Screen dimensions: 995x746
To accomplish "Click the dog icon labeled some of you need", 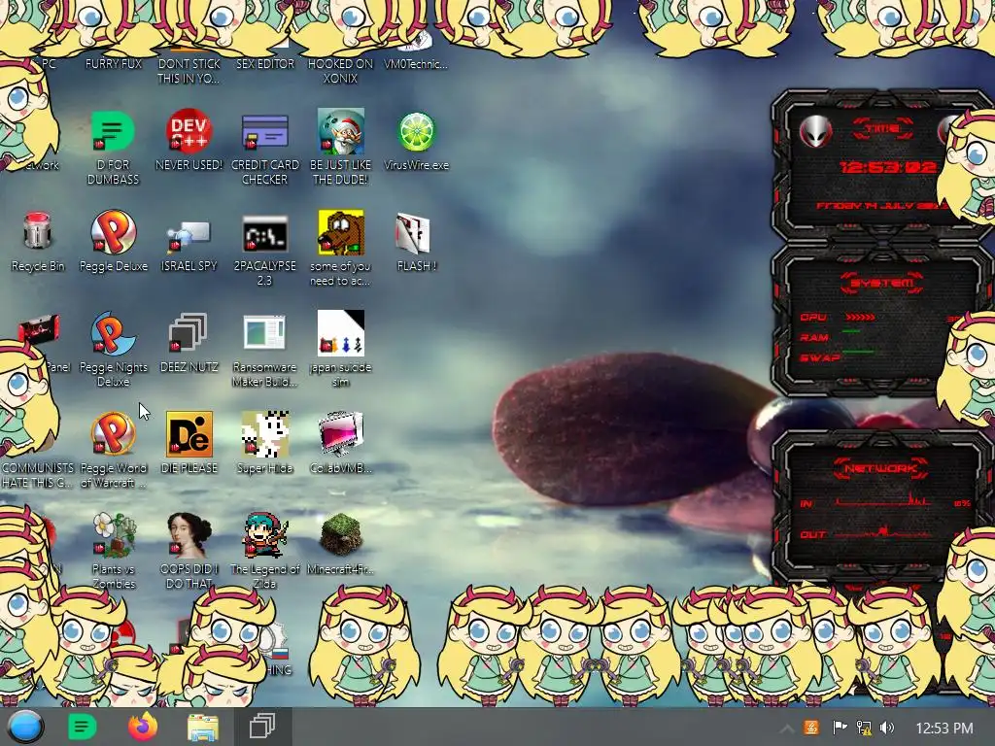I will click(x=341, y=232).
